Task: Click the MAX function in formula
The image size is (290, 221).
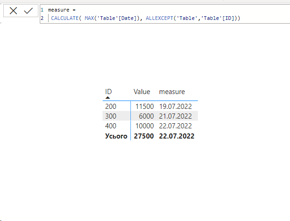Action: point(89,18)
